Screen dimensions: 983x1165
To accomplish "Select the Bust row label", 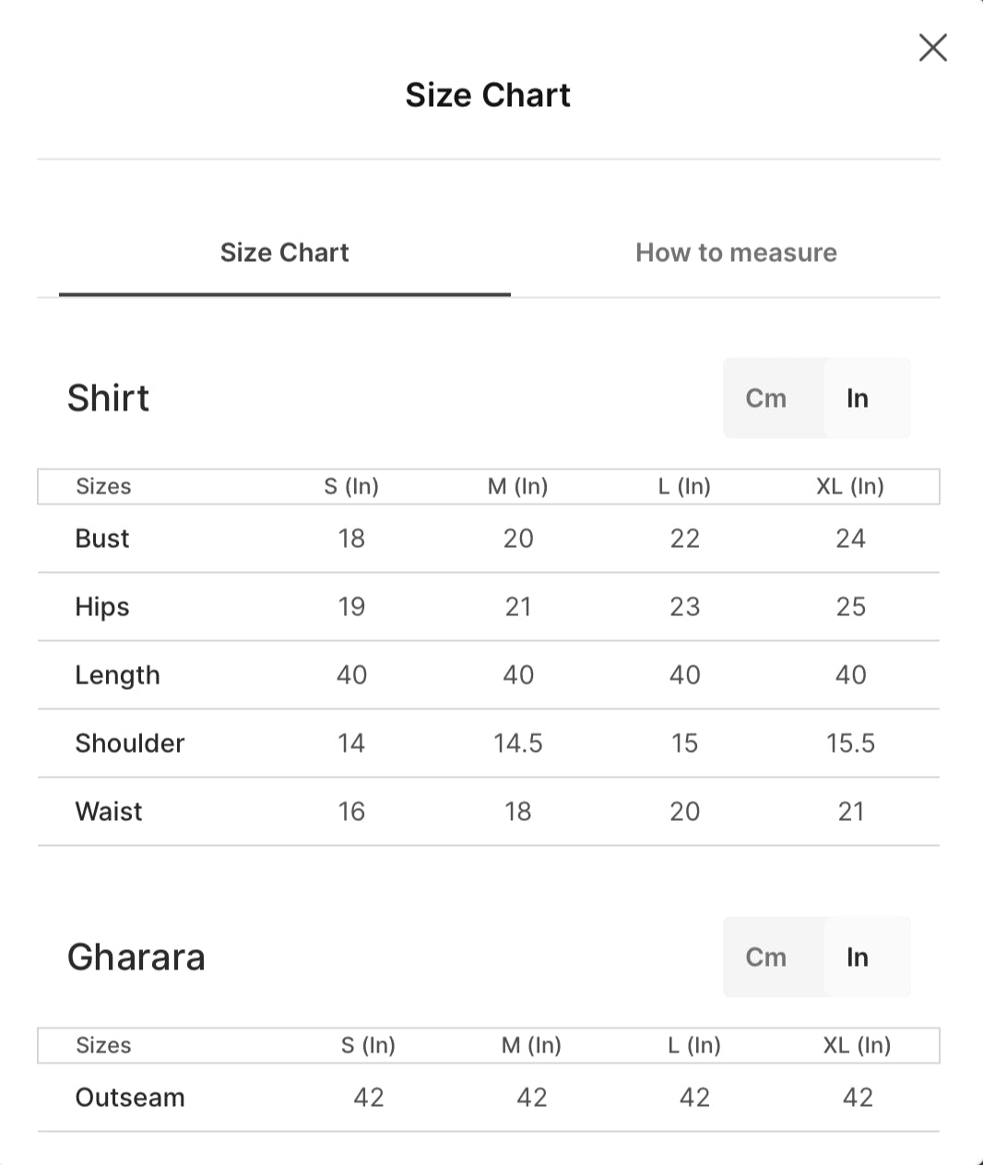I will [102, 539].
